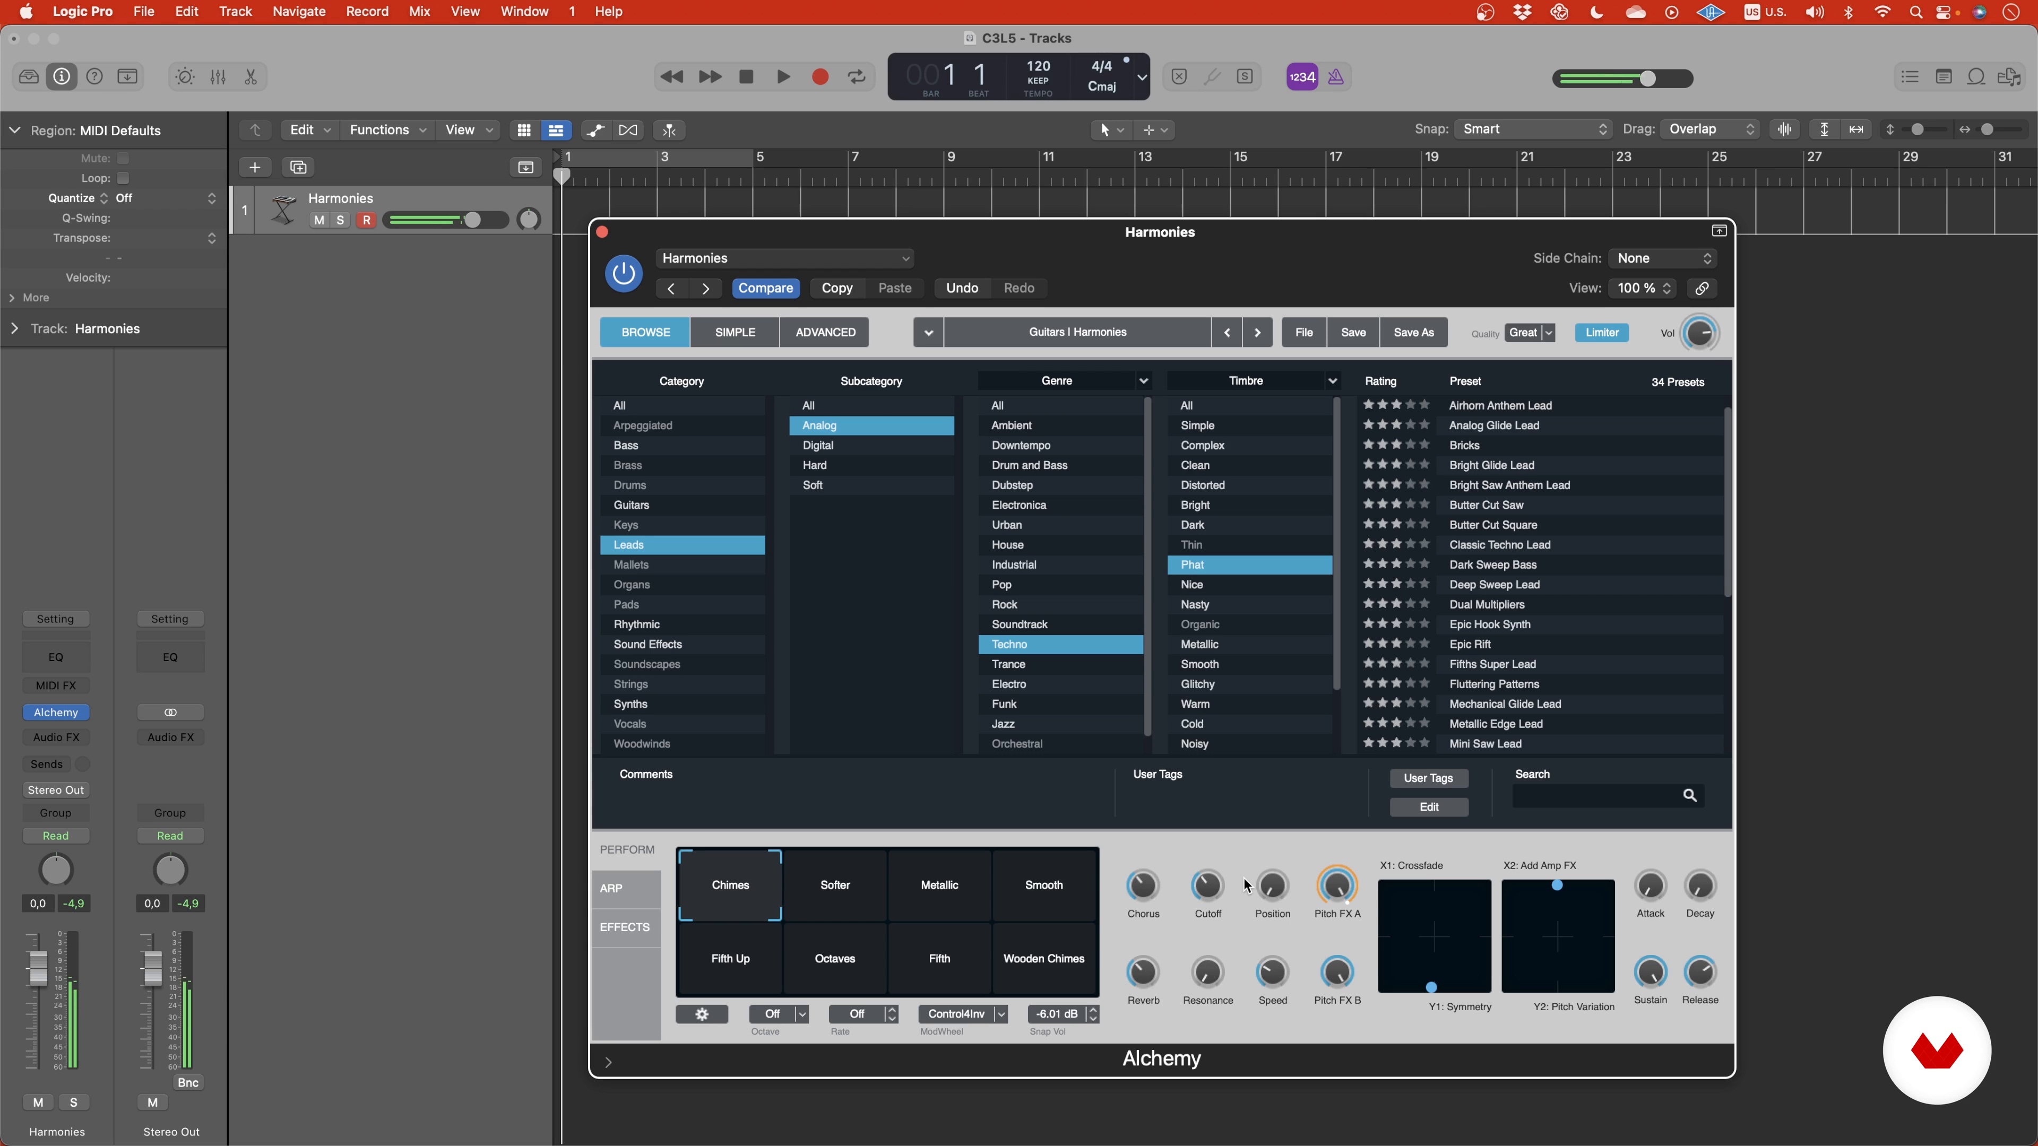Switch to the SIMPLE tab in Alchemy
The width and height of the screenshot is (2038, 1146).
[735, 332]
